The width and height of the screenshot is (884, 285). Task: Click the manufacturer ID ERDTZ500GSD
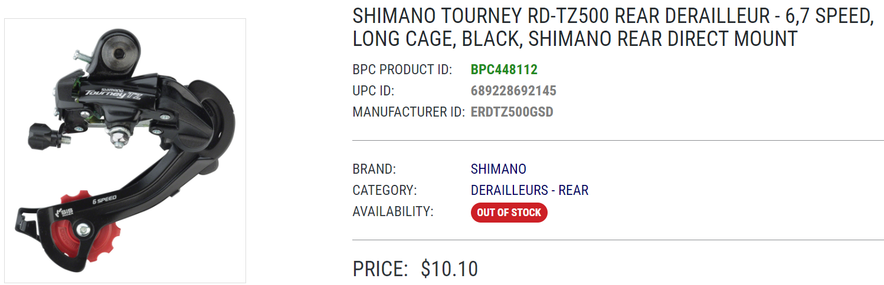coord(512,112)
